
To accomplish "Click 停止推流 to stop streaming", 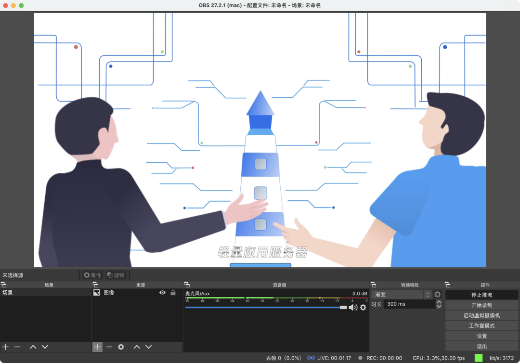I will (x=481, y=295).
